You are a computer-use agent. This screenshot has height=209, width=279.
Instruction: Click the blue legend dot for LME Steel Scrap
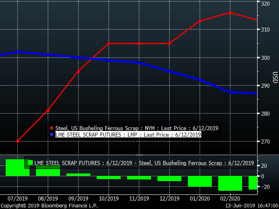point(51,135)
